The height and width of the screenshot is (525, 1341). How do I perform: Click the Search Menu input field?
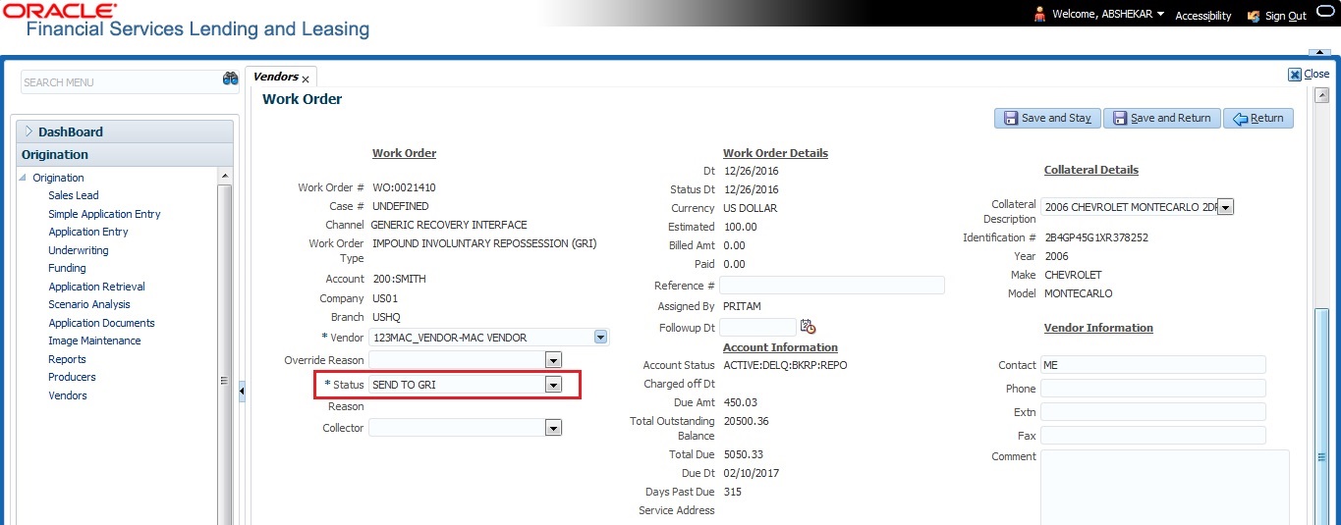[120, 82]
